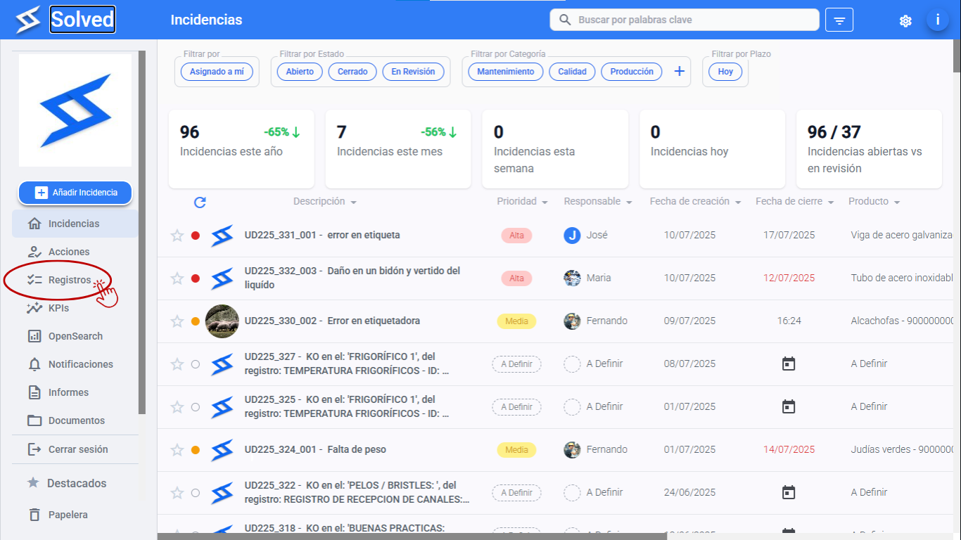
Task: Go to KPIs in the sidebar menu
Action: 58,308
